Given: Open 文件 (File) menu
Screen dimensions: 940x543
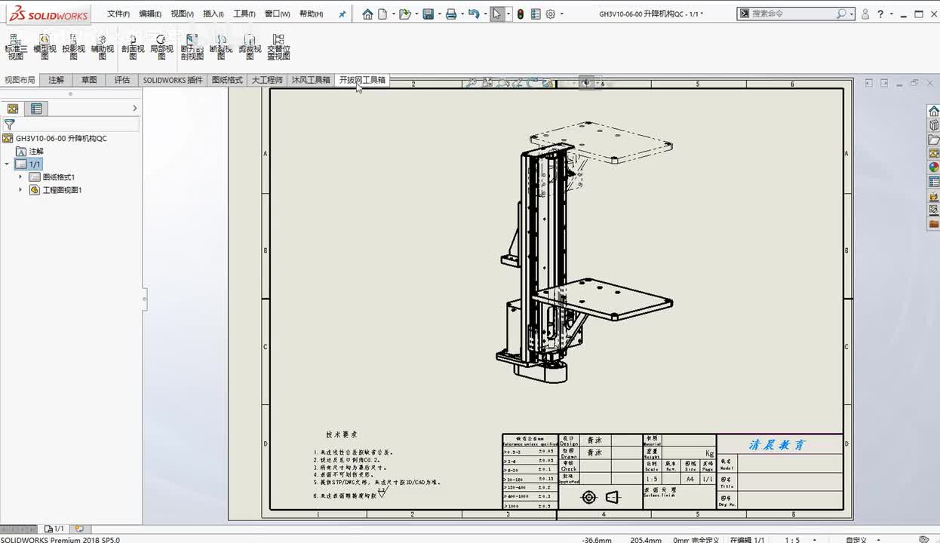Looking at the screenshot, I should click(118, 14).
